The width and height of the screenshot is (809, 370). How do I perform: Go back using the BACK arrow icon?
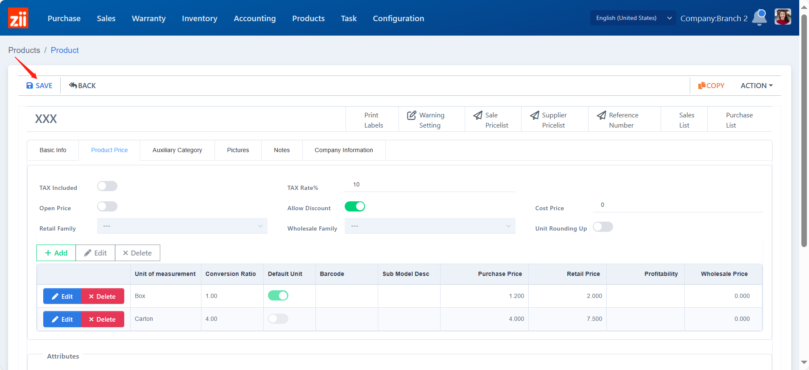tap(73, 86)
